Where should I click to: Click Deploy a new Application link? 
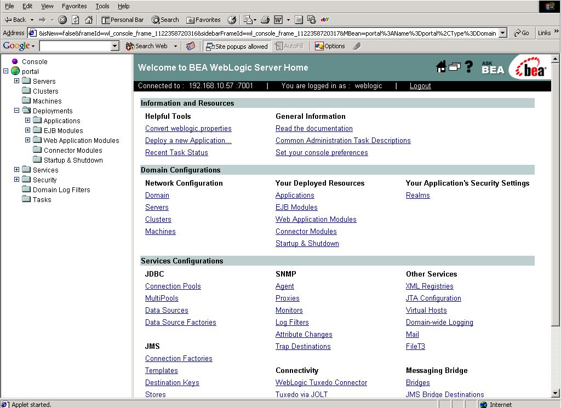point(188,141)
